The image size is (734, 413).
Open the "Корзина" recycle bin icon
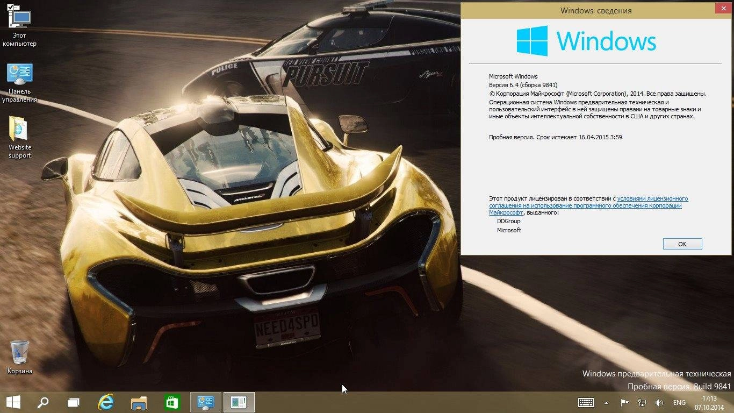coord(20,358)
